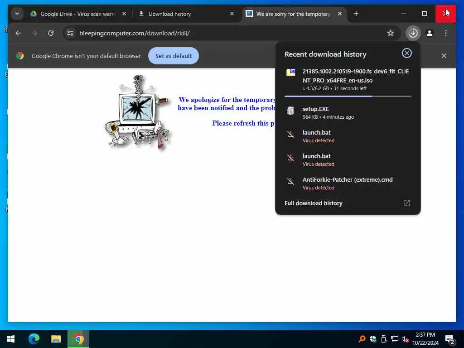Maximize the Chrome window
This screenshot has height=348, width=464.
(424, 14)
